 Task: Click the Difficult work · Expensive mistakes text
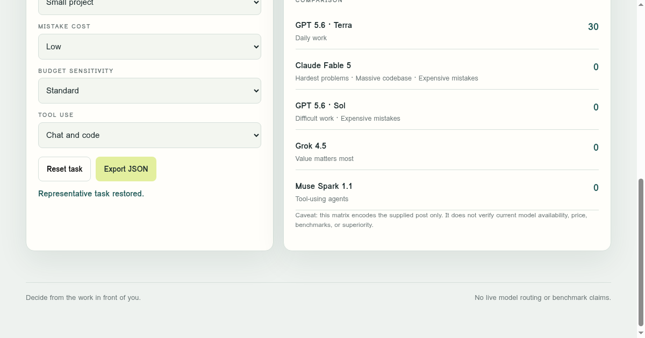348,119
